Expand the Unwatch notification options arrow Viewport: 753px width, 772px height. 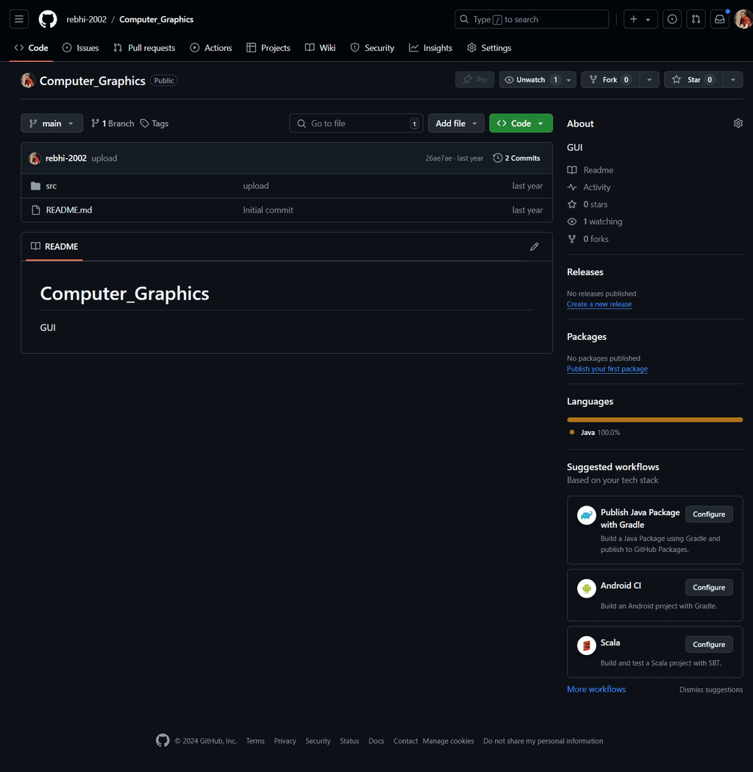(569, 79)
